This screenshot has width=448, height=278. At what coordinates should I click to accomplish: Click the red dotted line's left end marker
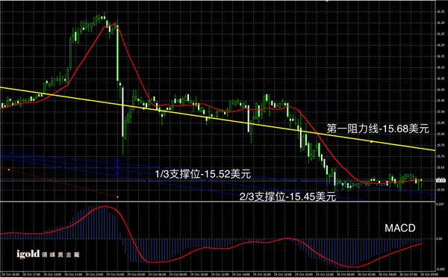pos(9,170)
